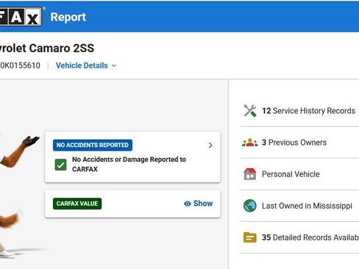
Task: Open the accident details chevron arrow
Action: (x=210, y=146)
